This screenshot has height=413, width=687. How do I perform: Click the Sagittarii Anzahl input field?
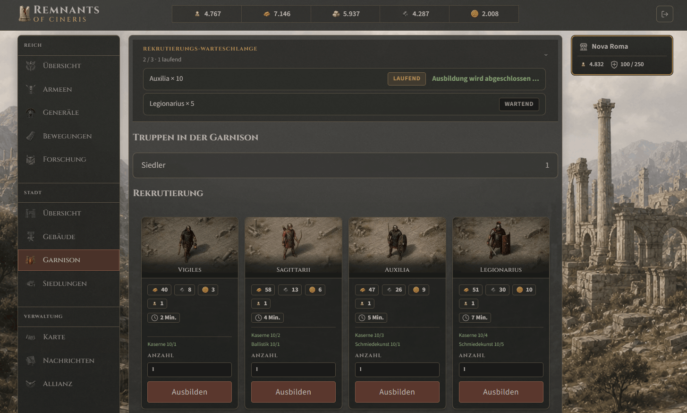coord(293,370)
